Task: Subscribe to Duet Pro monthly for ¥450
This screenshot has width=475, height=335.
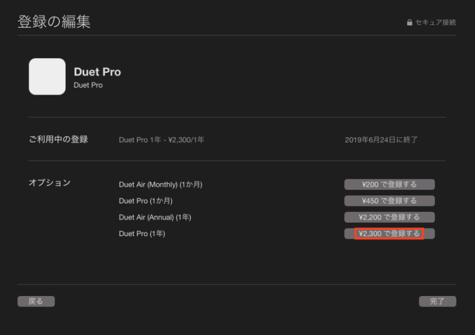Action: point(389,201)
